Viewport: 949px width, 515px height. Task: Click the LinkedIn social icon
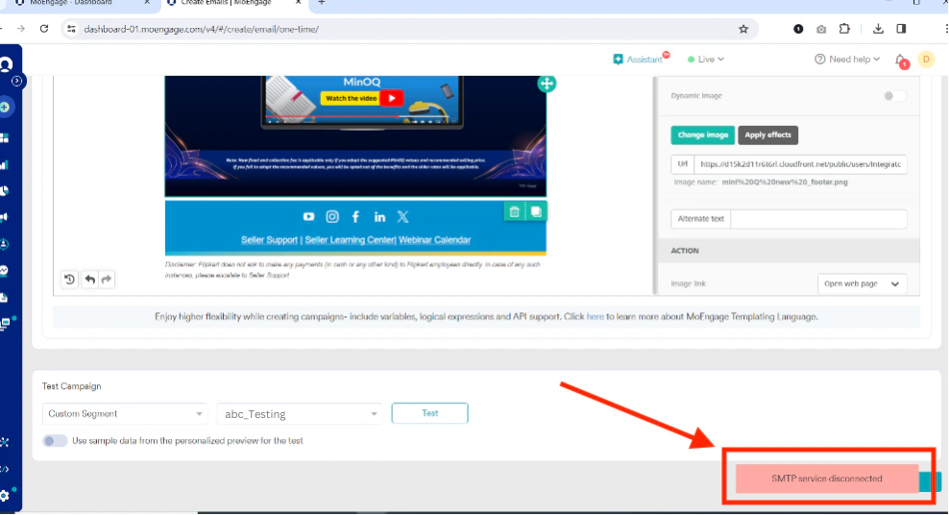(379, 216)
